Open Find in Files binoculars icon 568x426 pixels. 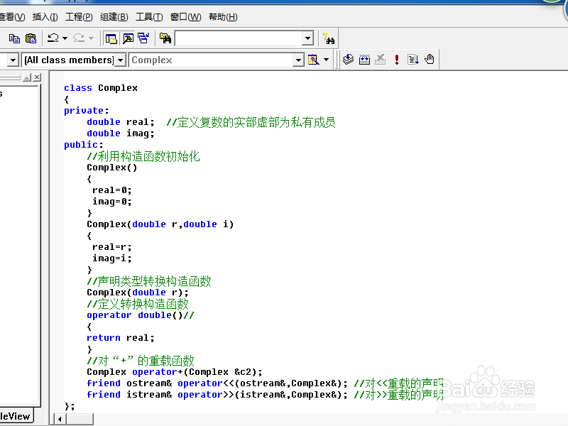pos(165,38)
